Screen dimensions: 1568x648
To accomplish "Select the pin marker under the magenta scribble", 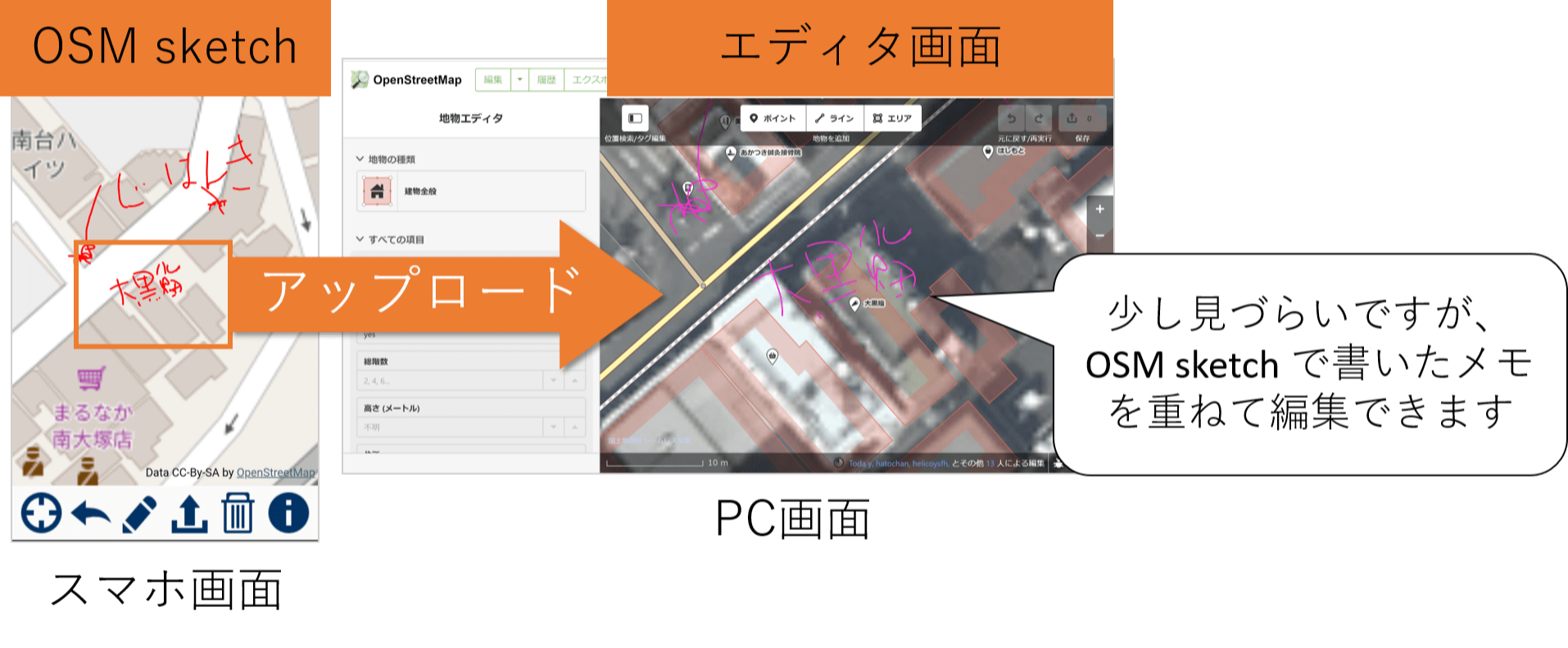I will [688, 189].
